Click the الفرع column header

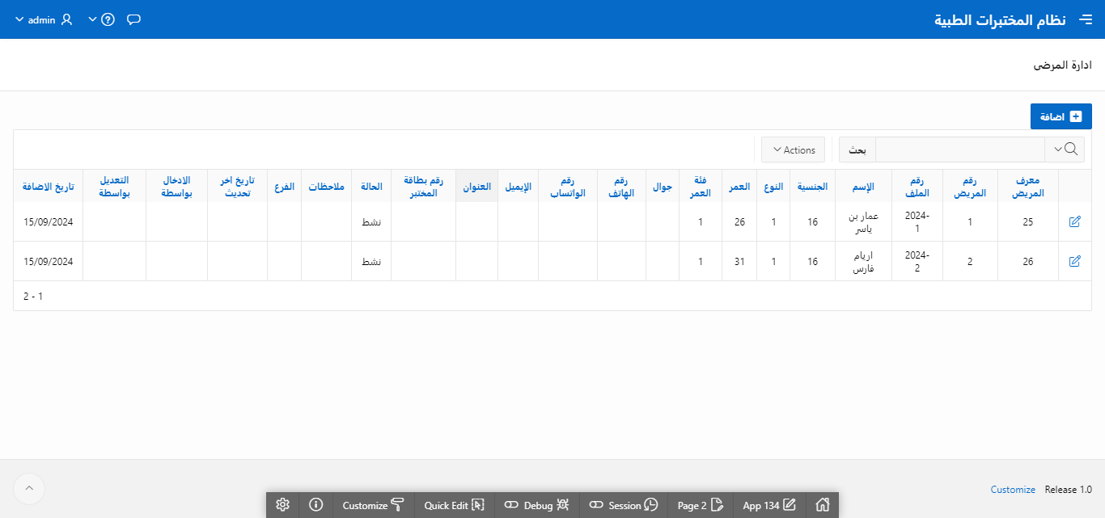pos(284,187)
